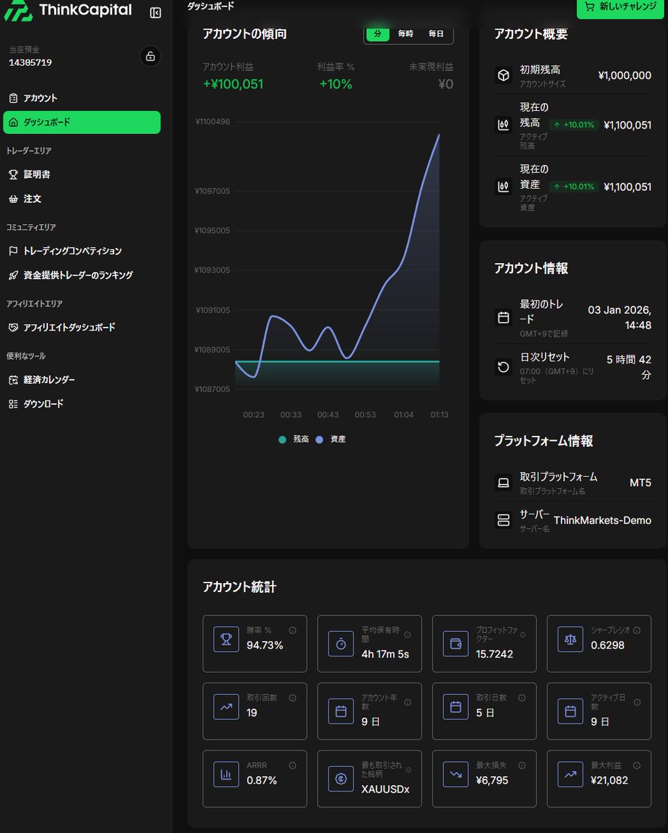668x833 pixels.
Task: Show info tooltip for シャープレシオ
Action: pyautogui.click(x=637, y=630)
